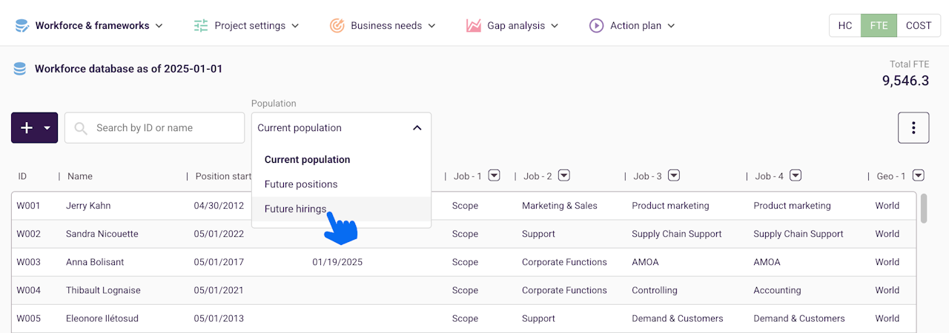Click the search magnifier icon
Image resolution: width=949 pixels, height=333 pixels.
point(81,128)
